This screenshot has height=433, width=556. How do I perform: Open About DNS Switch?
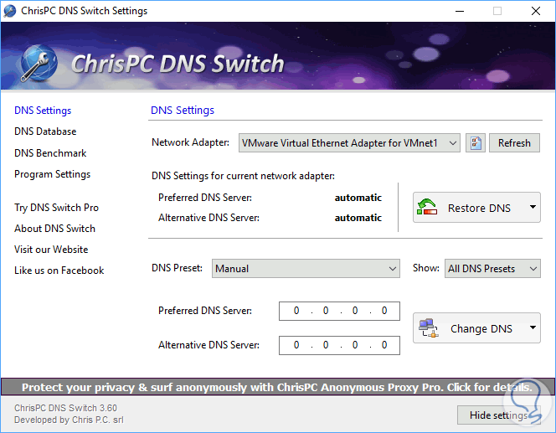coord(54,229)
